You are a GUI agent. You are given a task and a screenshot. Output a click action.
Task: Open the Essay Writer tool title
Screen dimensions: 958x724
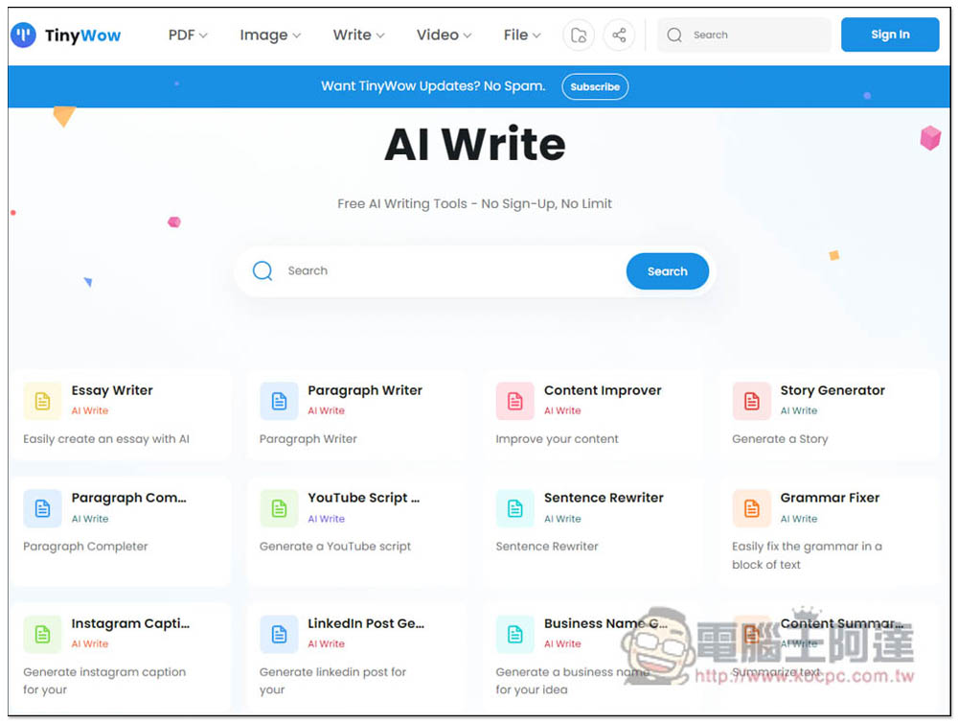pyautogui.click(x=112, y=390)
